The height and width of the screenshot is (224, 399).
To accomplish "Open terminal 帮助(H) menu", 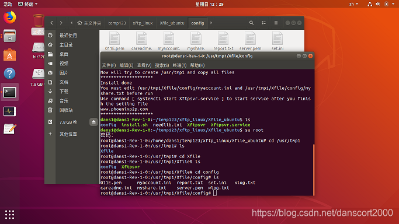I will (x=197, y=65).
